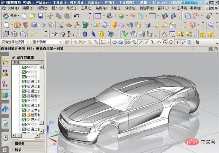Image resolution: width=219 pixels, height=153 pixels.
Task: Select the green shaded sphere rendering icon
Action: (x=121, y=16)
